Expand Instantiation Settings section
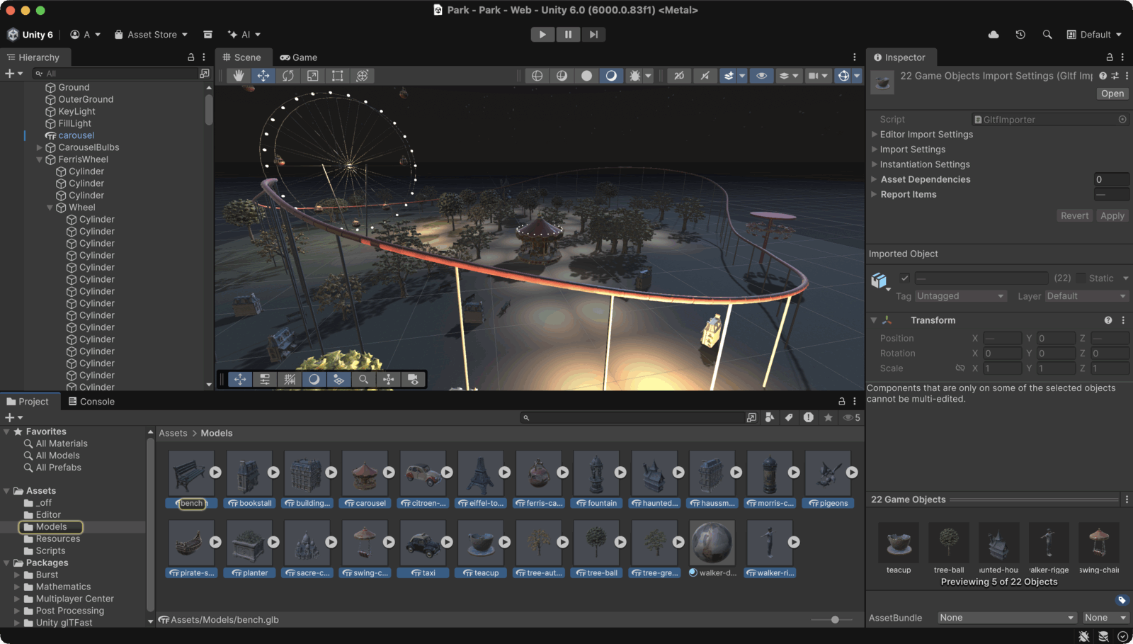Viewport: 1133px width, 644px height. 874,164
